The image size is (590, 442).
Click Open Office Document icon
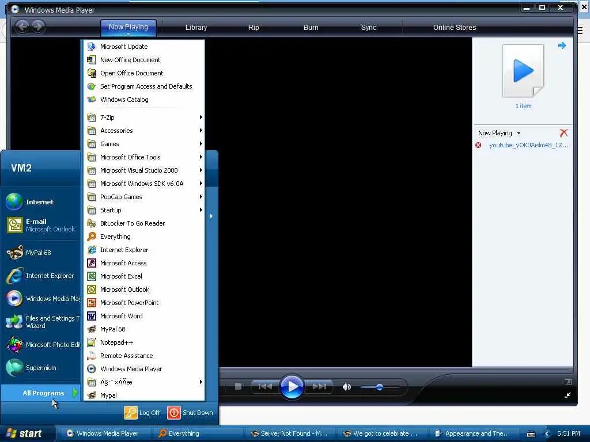pyautogui.click(x=92, y=73)
